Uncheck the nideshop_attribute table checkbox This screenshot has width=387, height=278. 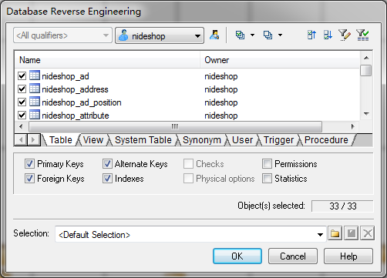coord(22,116)
